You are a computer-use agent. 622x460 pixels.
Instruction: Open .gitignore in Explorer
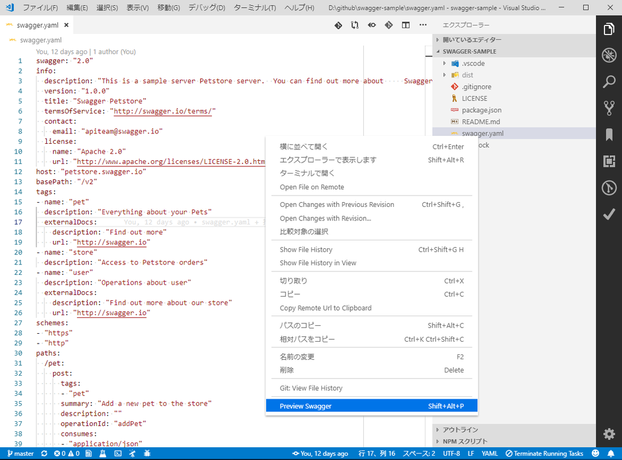tap(514, 87)
